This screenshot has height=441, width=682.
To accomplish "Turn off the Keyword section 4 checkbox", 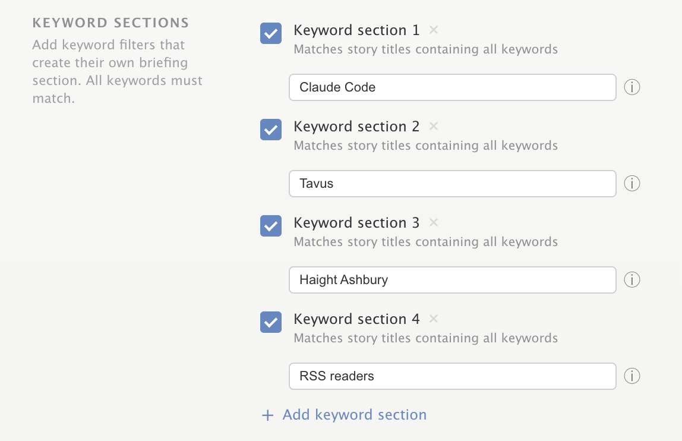I will pos(271,322).
